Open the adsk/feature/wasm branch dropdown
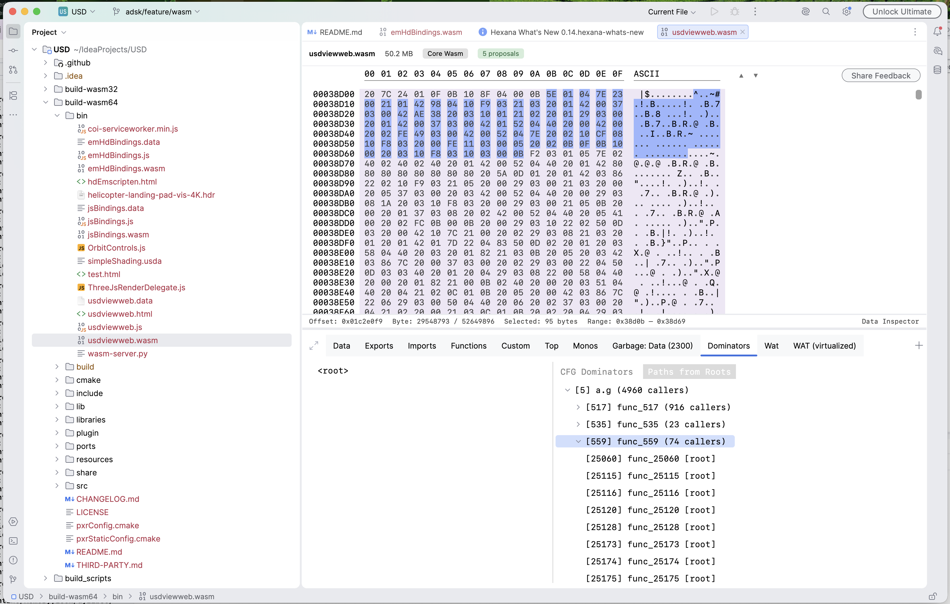Viewport: 950px width, 604px height. pyautogui.click(x=157, y=11)
